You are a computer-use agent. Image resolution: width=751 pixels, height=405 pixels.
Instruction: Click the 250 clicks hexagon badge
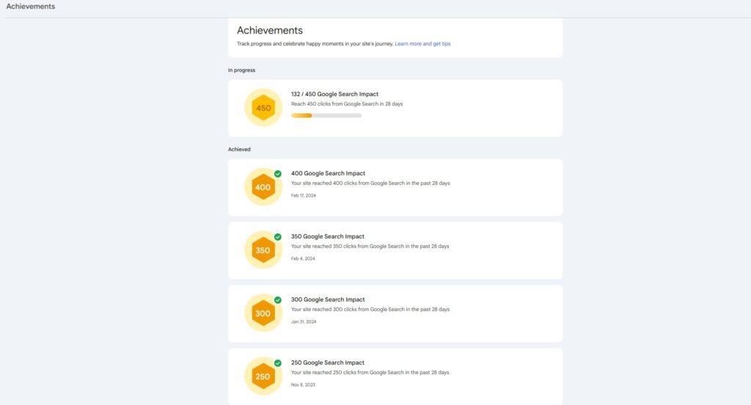[263, 376]
